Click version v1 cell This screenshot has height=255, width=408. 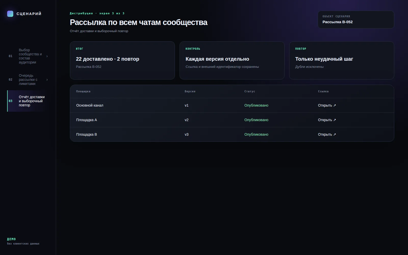click(x=187, y=105)
